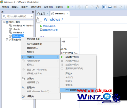This screenshot has height=108, width=127.
Task: Open the 帮助(H) menu
Action: point(59,7)
